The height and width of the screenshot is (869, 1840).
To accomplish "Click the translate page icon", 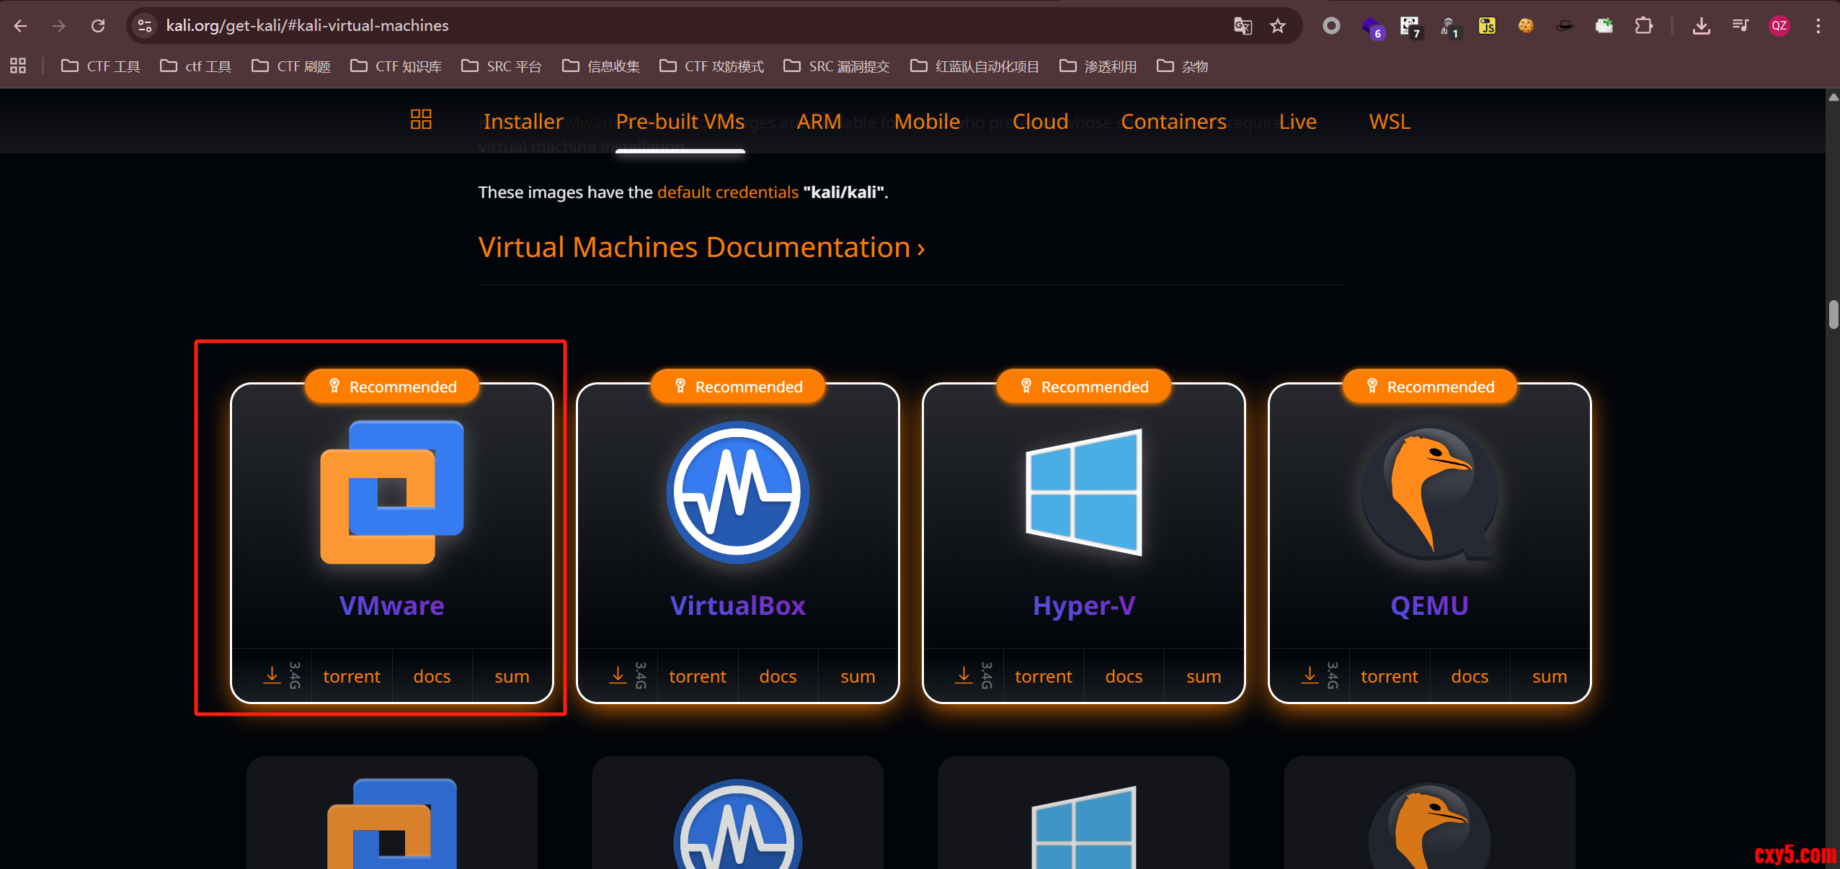I will point(1243,26).
